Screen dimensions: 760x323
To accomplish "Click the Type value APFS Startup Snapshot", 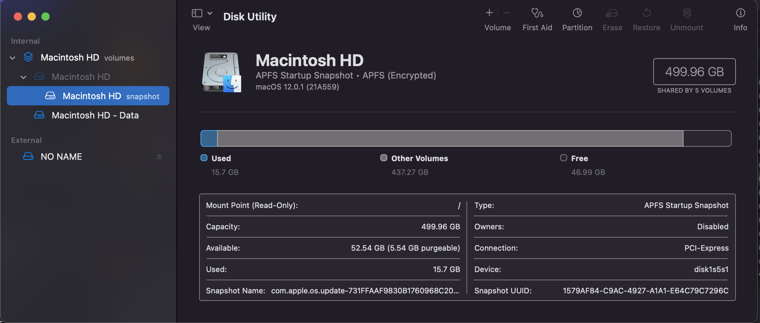I will tap(686, 205).
